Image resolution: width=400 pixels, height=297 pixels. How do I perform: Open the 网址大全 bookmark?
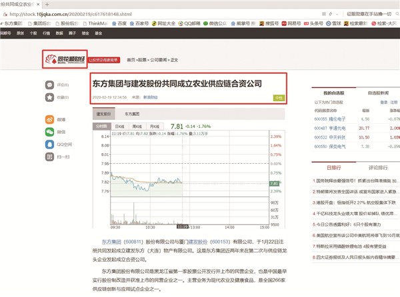(163, 23)
